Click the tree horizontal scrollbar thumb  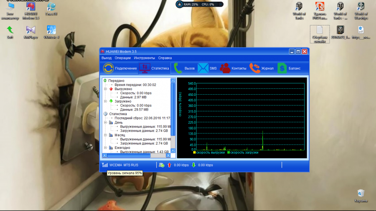(x=129, y=155)
